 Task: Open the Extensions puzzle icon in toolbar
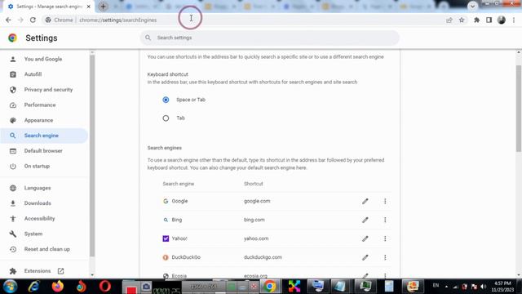476,20
